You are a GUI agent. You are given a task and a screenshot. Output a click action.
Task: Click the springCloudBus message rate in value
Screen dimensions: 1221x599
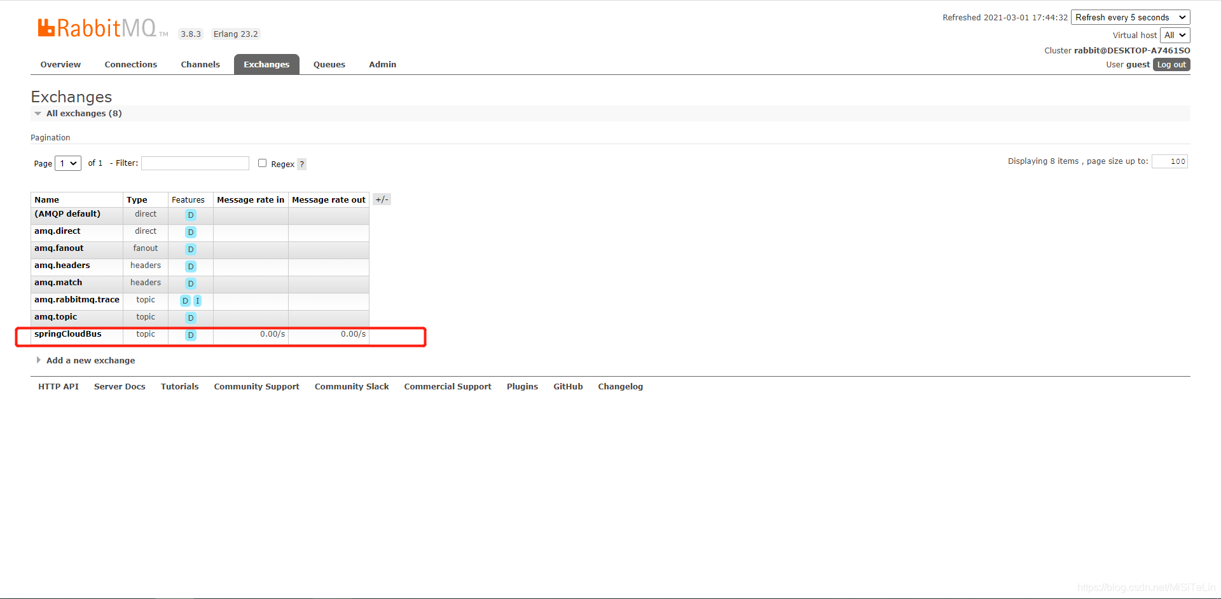click(x=272, y=334)
